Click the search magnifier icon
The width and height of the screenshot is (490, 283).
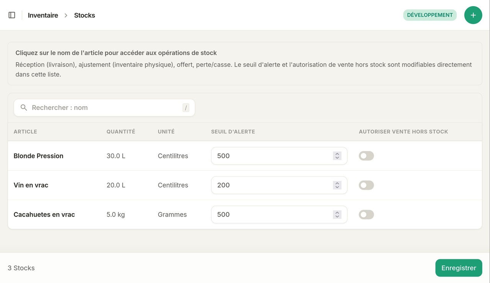pyautogui.click(x=24, y=108)
